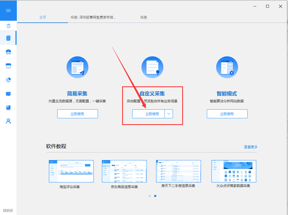The image size is (288, 215).
Task: Open the new task clipboard icon
Action: [8, 26]
